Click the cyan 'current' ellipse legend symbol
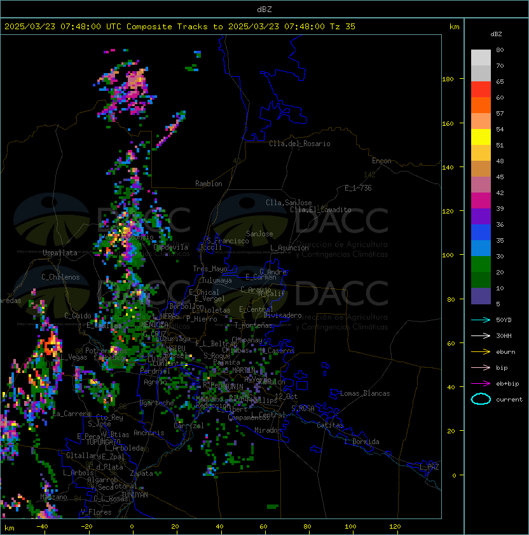 click(481, 399)
